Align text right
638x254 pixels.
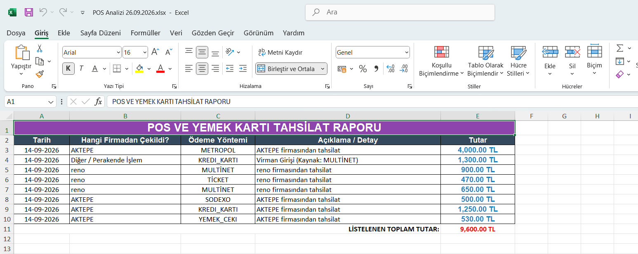pos(215,69)
